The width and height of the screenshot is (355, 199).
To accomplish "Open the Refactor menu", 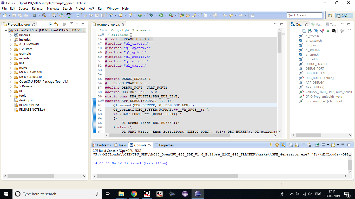I will pyautogui.click(x=38, y=9).
